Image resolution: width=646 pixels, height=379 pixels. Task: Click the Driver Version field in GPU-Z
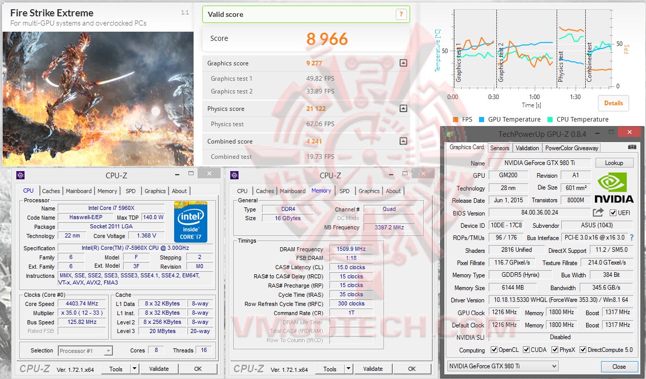(561, 300)
